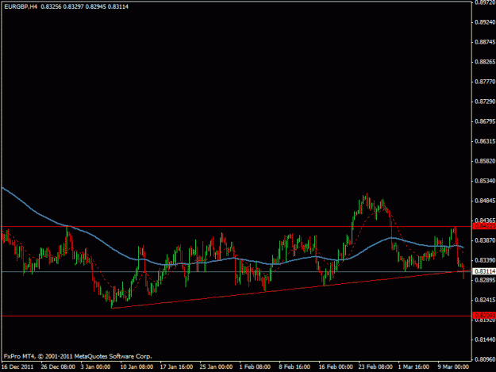Click time axis label 16 Dec 2011
496x372 pixels.
tap(17, 367)
